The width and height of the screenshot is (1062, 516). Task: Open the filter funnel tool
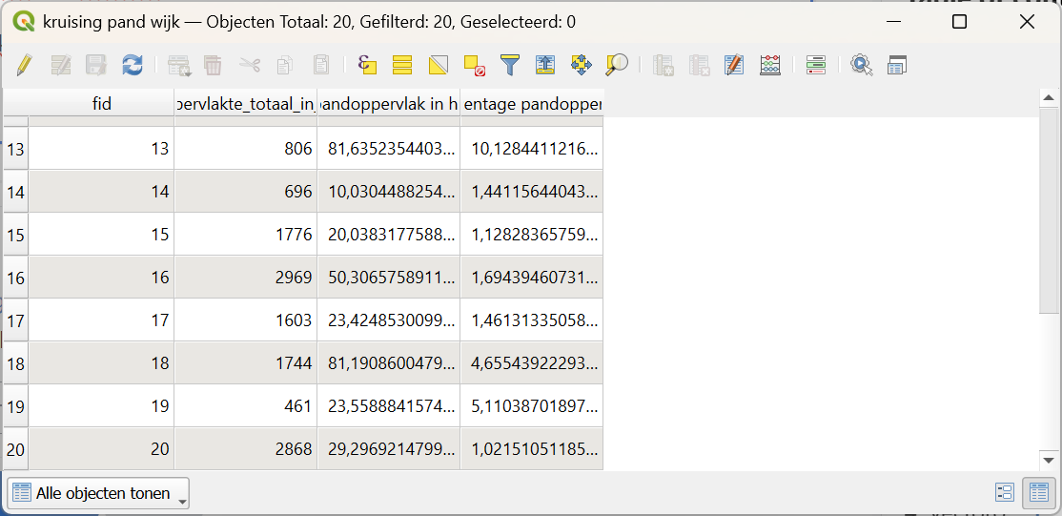point(510,65)
